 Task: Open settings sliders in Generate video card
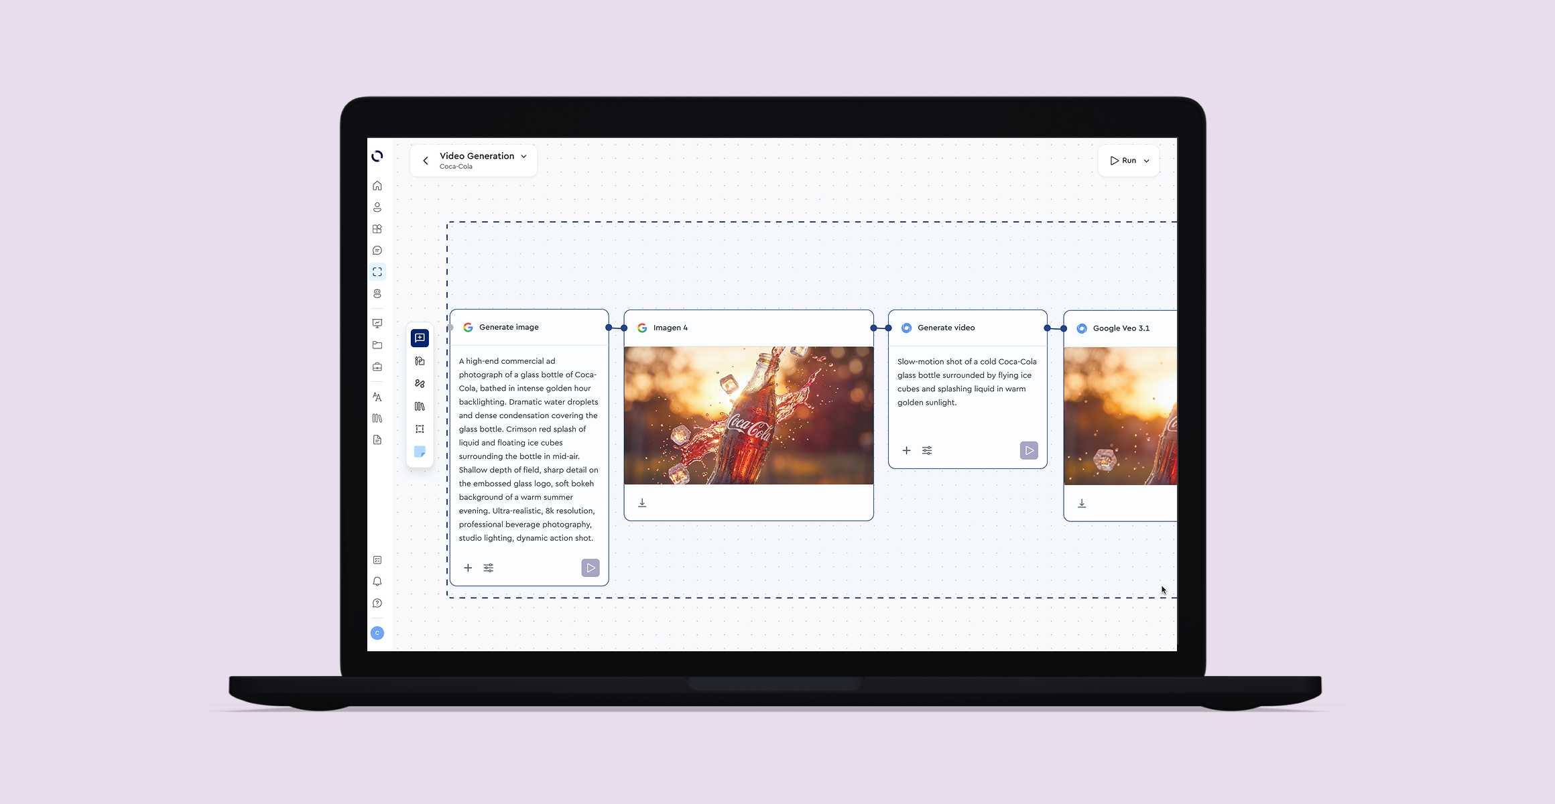pyautogui.click(x=927, y=451)
